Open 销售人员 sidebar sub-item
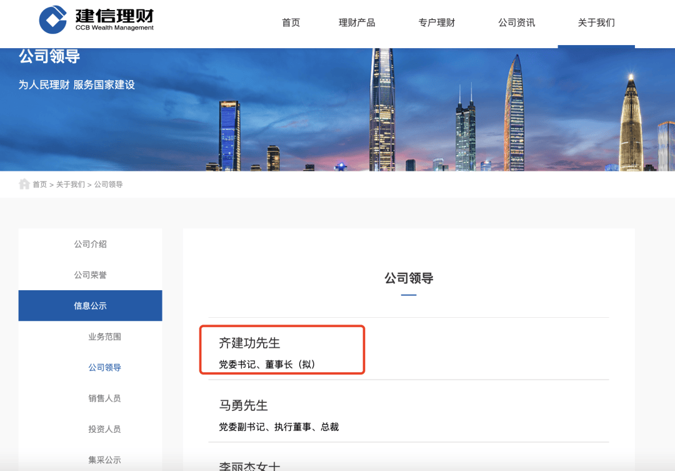The width and height of the screenshot is (675, 471). point(104,398)
